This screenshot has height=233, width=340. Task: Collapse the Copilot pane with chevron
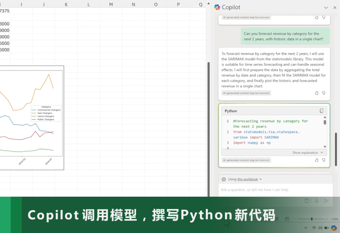[326, 8]
